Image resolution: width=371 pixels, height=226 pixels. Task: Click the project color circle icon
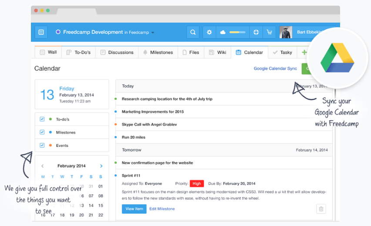pos(58,32)
